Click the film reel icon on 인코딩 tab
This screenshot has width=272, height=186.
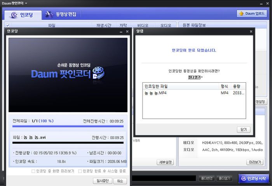14,15
